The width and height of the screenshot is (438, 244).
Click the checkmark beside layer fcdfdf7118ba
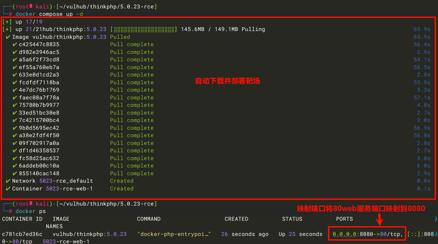[15, 83]
